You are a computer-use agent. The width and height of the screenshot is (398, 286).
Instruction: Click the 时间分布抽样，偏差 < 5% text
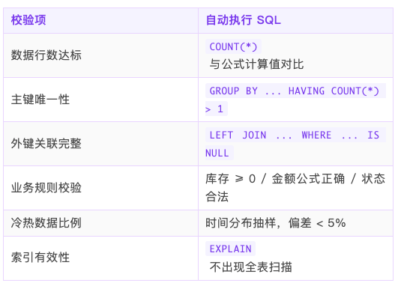(276, 223)
